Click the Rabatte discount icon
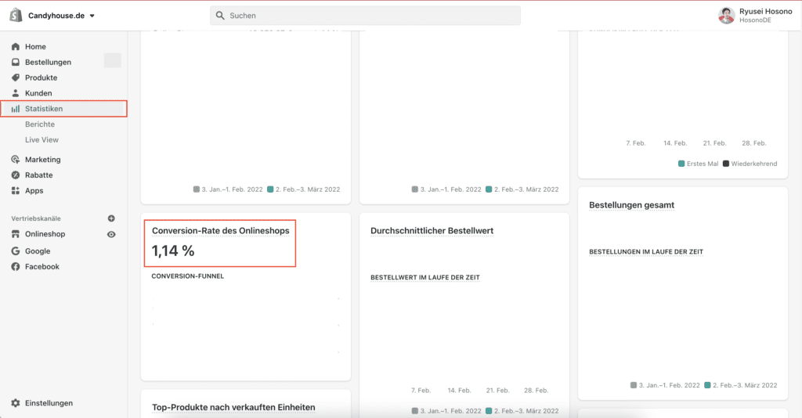 click(x=16, y=175)
